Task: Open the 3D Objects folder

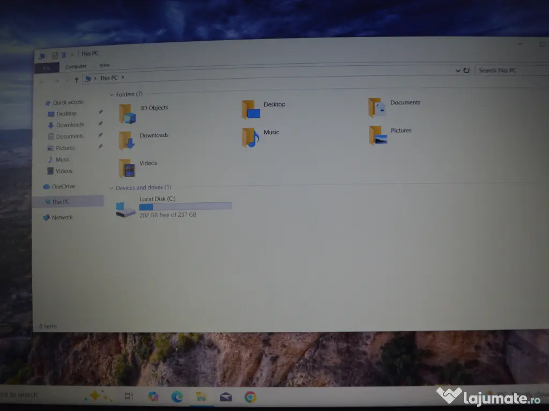Action: coord(128,113)
